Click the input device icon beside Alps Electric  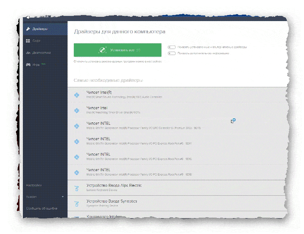(x=77, y=188)
